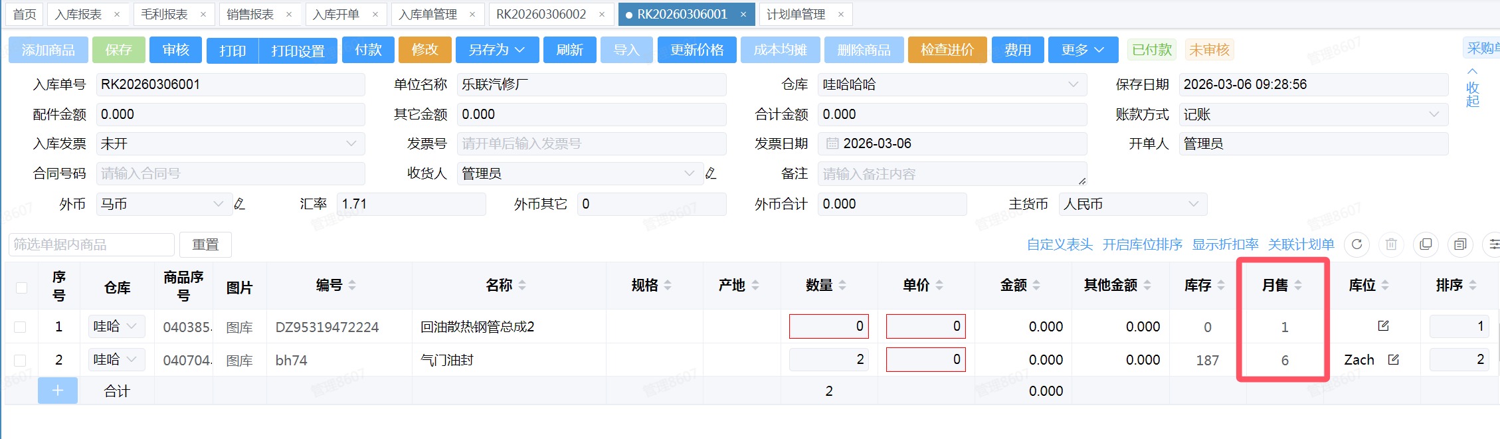Open the 收货人 管理员 dropdown
1500x439 pixels.
580,173
